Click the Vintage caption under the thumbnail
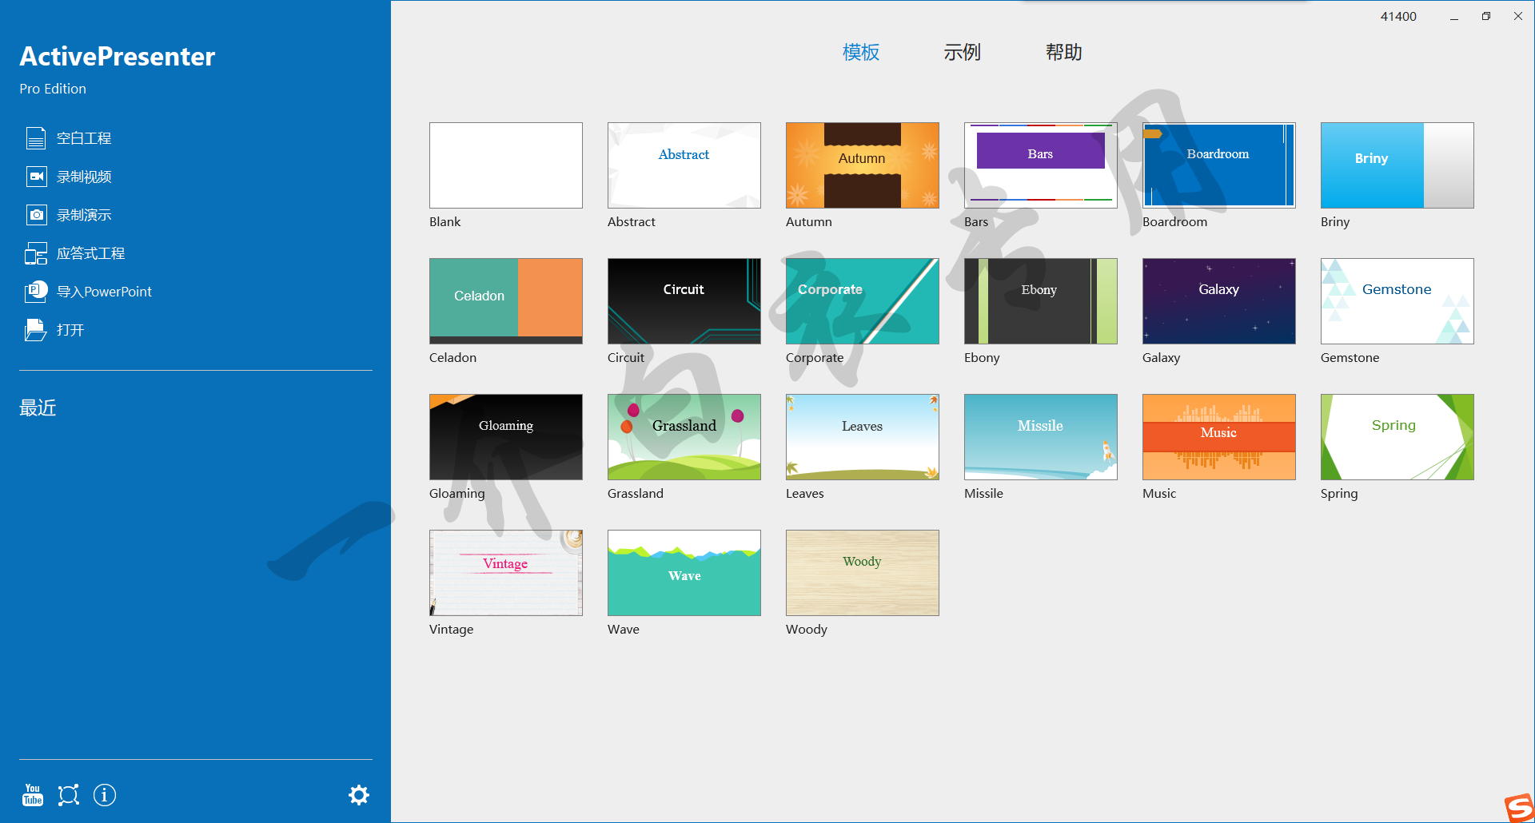1535x823 pixels. pyautogui.click(x=452, y=630)
